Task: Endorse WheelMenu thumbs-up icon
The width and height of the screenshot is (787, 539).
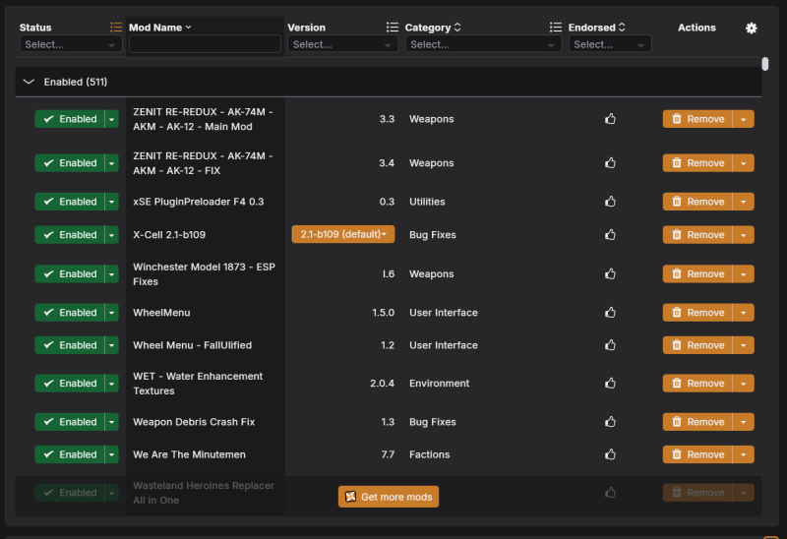Action: (x=610, y=312)
